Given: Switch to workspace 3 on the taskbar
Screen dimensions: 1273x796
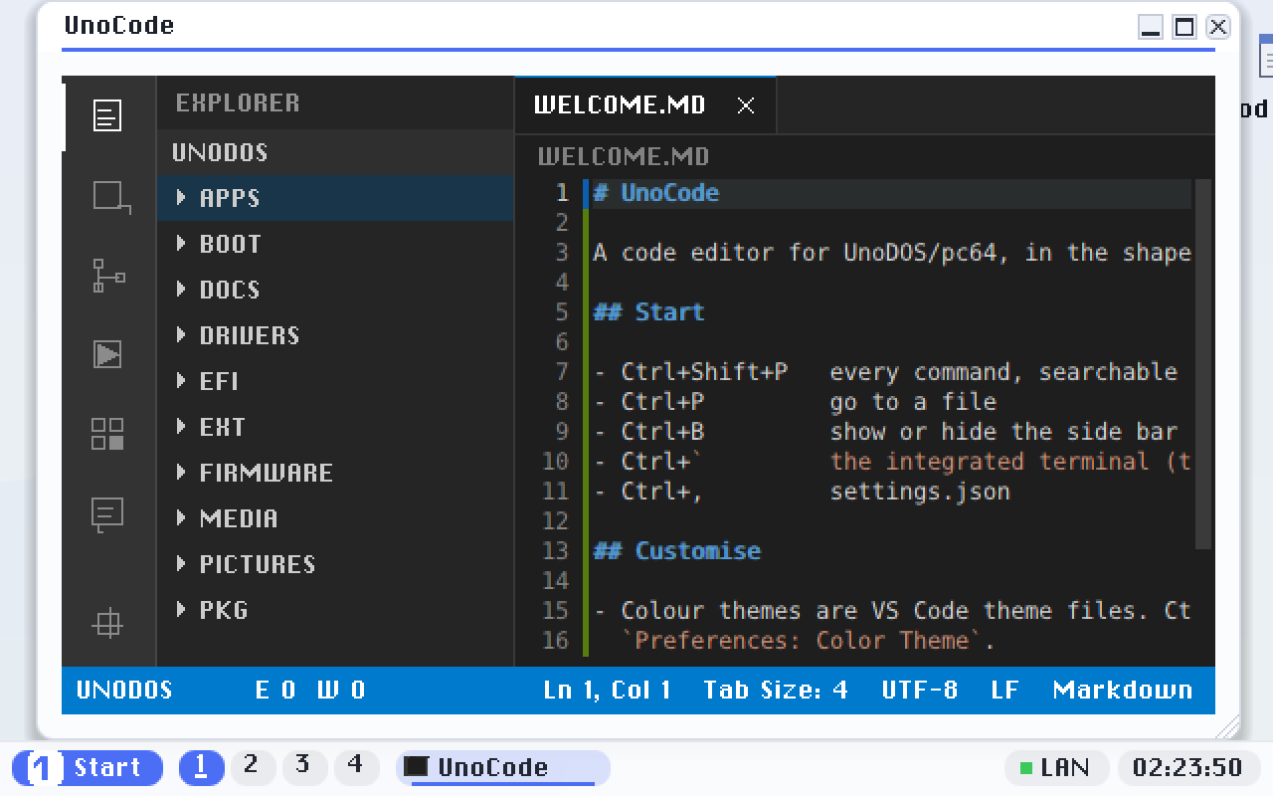Looking at the screenshot, I should point(304,767).
